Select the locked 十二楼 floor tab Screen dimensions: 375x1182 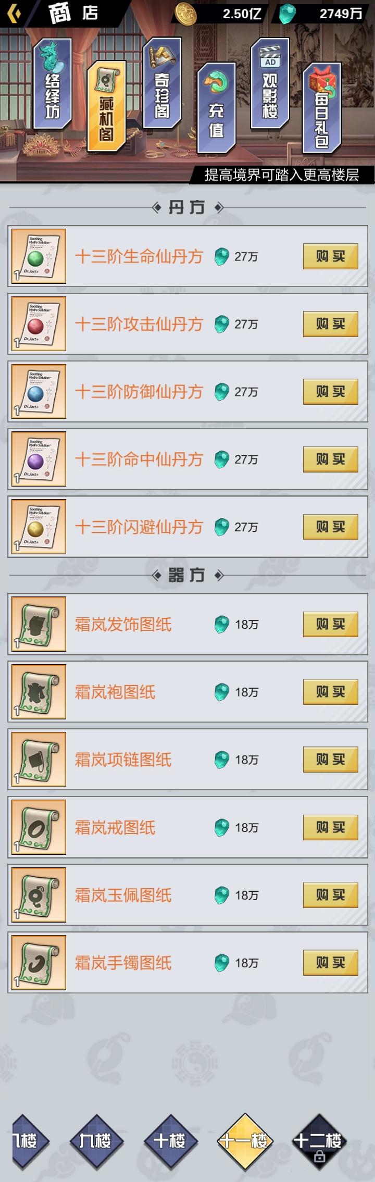[x=318, y=1141]
